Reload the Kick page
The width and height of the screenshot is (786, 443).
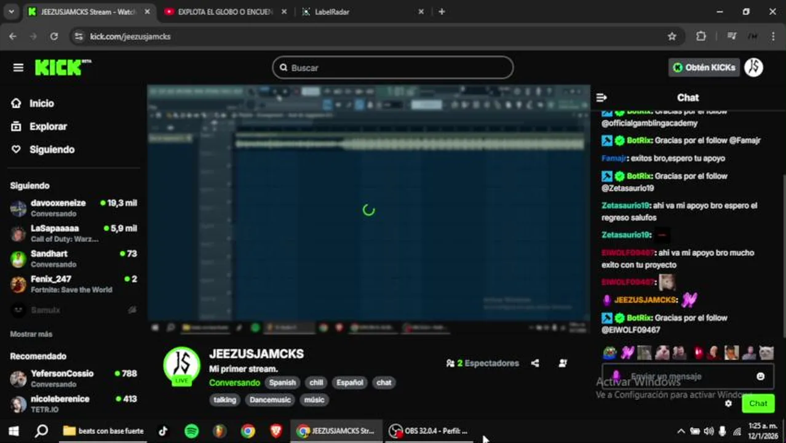(54, 36)
